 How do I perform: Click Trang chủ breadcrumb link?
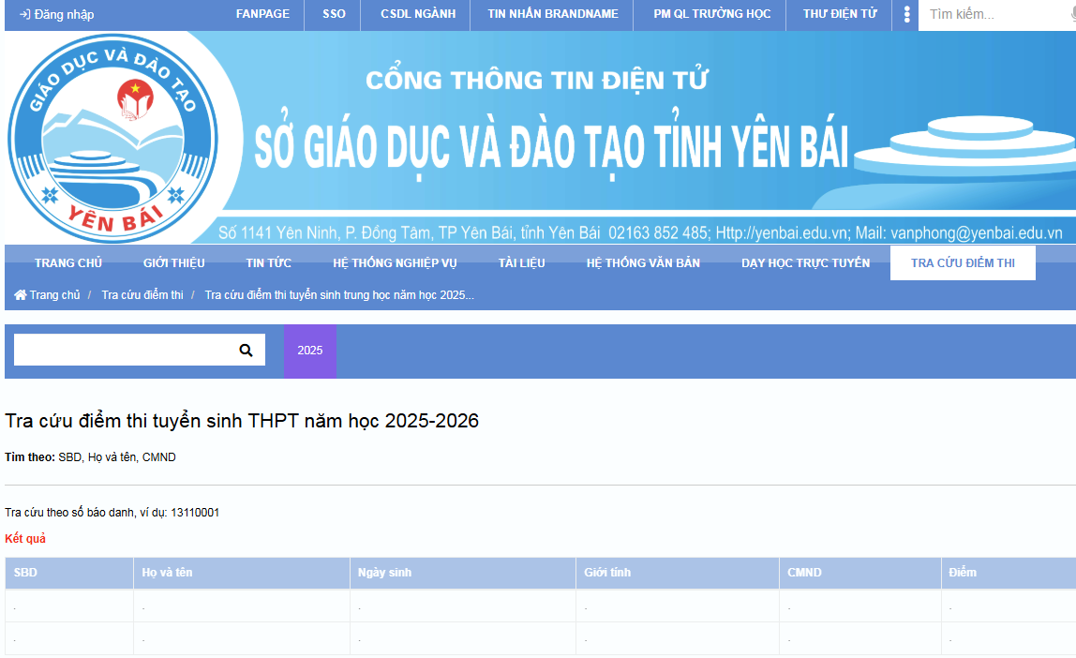54,295
